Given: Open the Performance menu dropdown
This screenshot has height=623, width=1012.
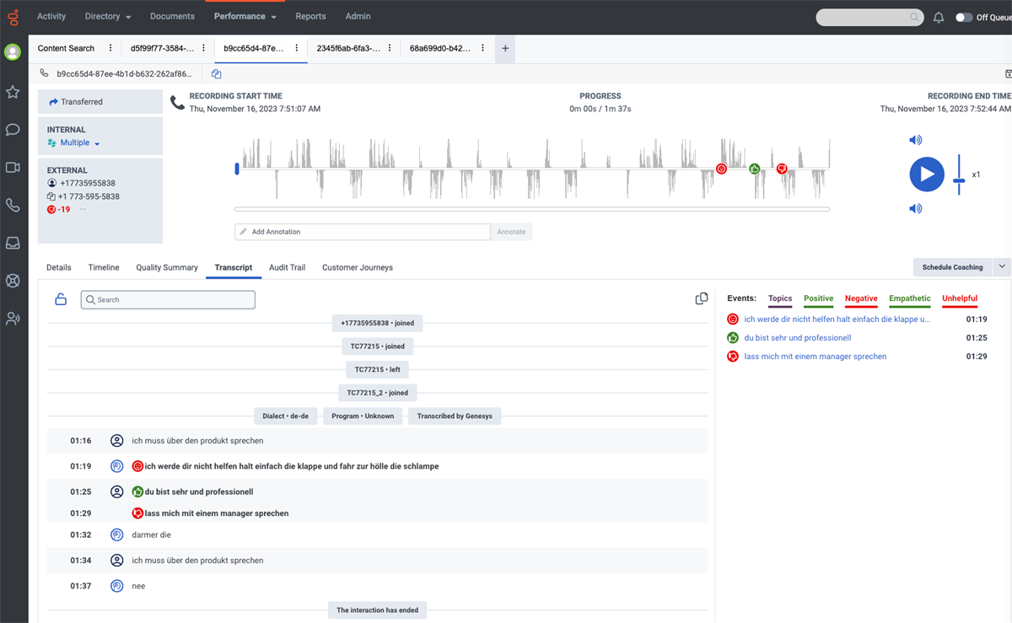Looking at the screenshot, I should [x=245, y=16].
